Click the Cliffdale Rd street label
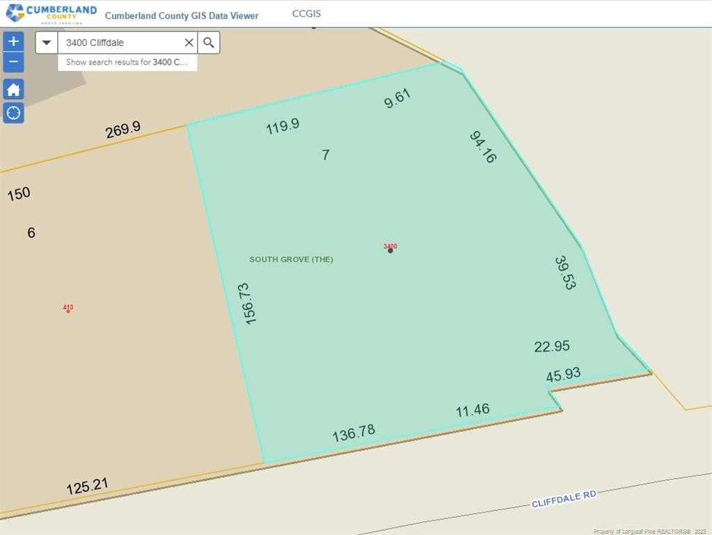712x535 pixels. pyautogui.click(x=564, y=499)
